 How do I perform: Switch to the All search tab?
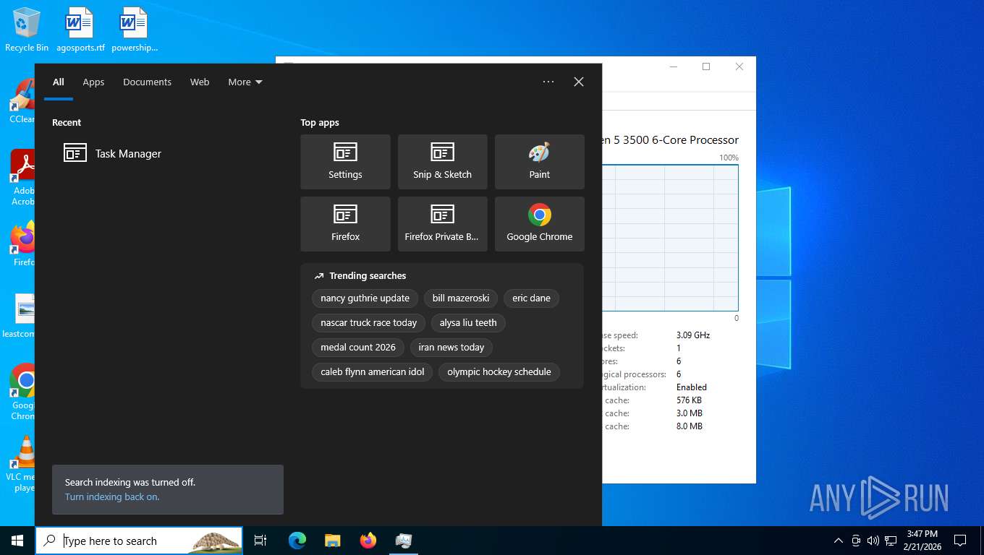tap(59, 82)
